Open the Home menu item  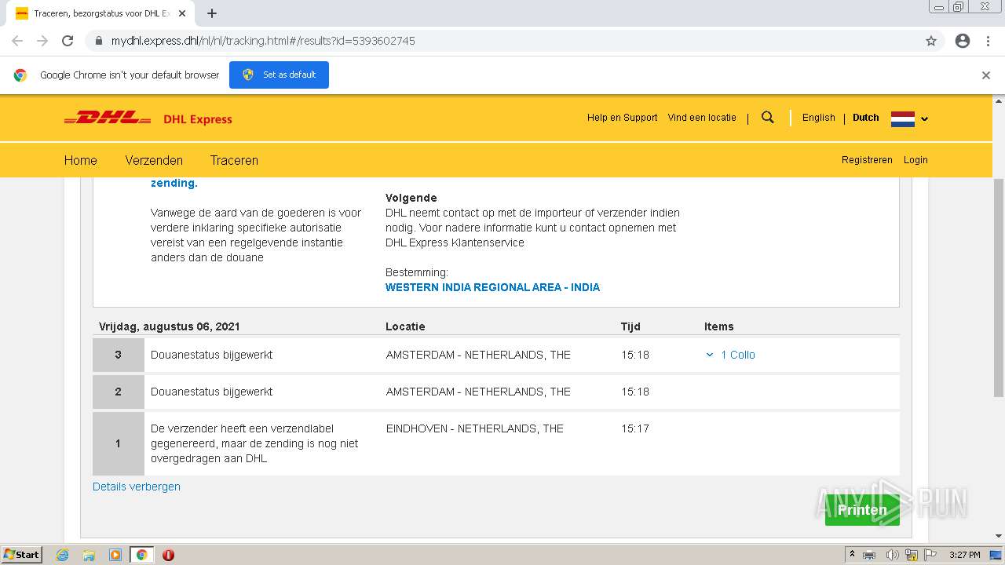81,160
